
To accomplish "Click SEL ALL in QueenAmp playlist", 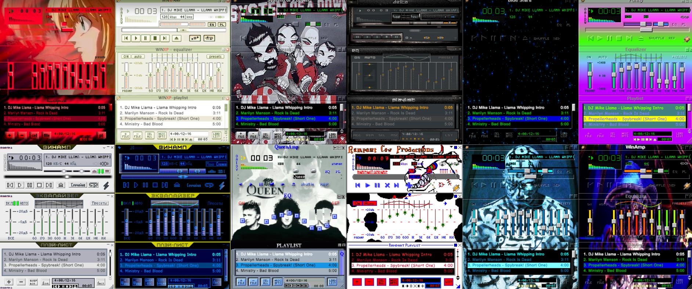I will [x=266, y=282].
